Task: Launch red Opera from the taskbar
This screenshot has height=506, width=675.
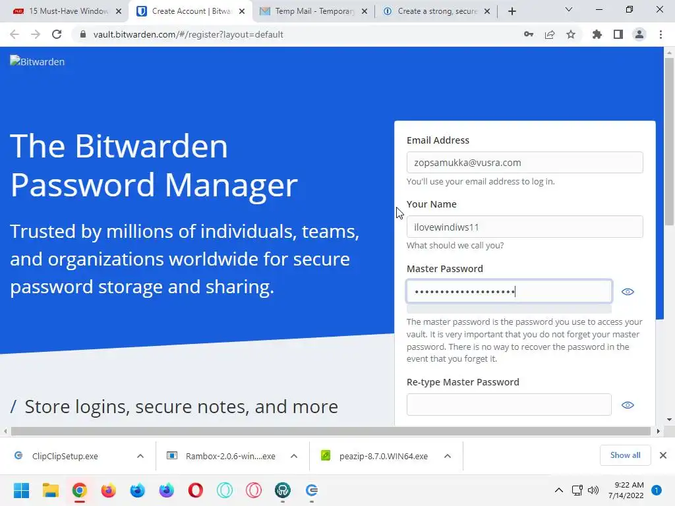Action: tap(195, 490)
